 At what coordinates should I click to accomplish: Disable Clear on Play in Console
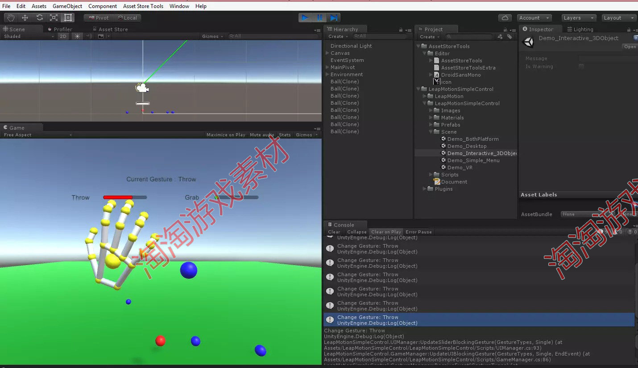(386, 232)
